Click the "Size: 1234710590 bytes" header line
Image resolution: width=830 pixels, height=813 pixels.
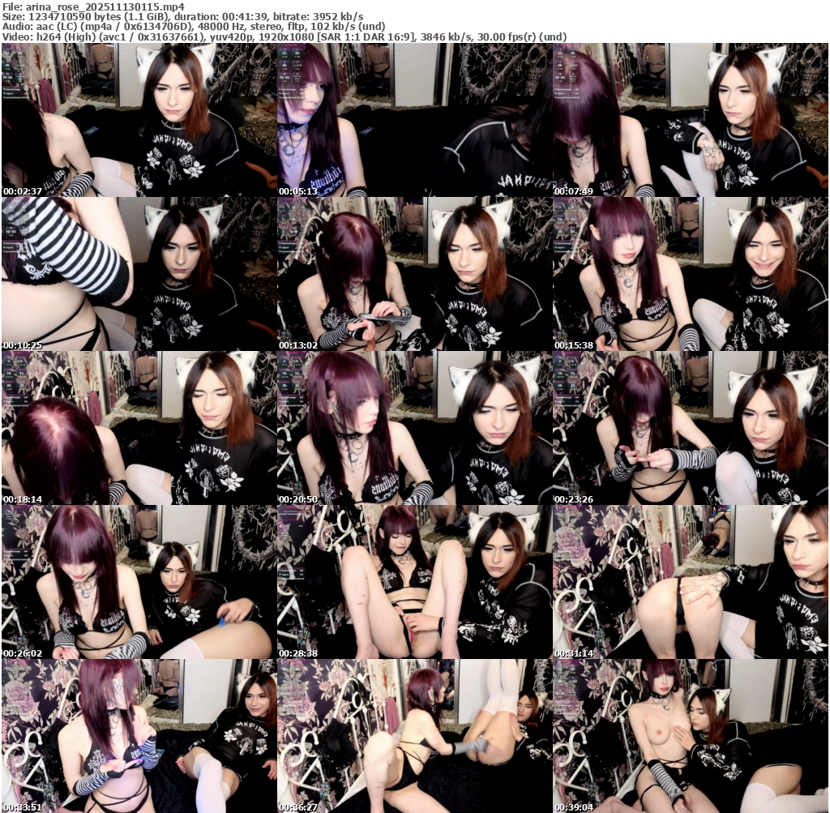182,17
